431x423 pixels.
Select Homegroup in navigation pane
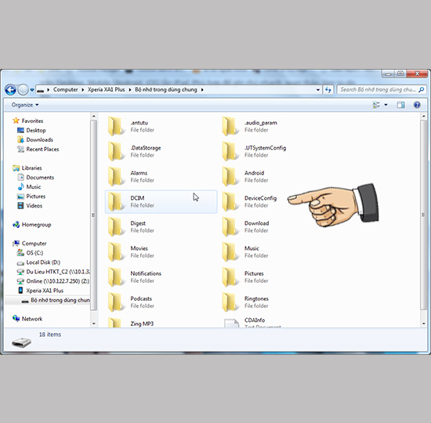(36, 225)
